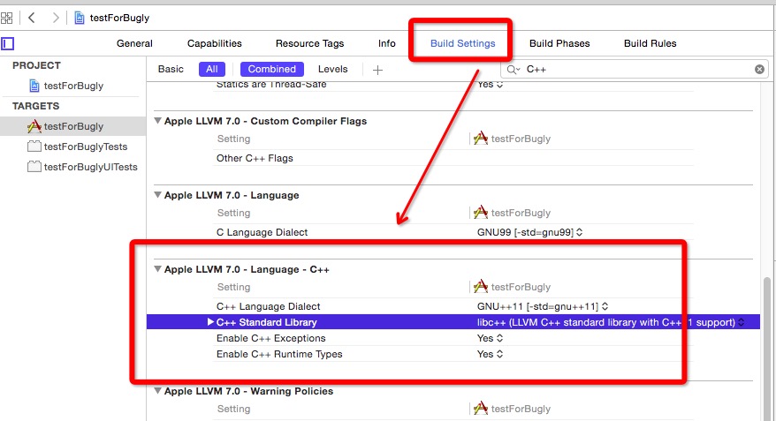Open the Resource Tags tab
Screen dimensions: 776x421
310,43
